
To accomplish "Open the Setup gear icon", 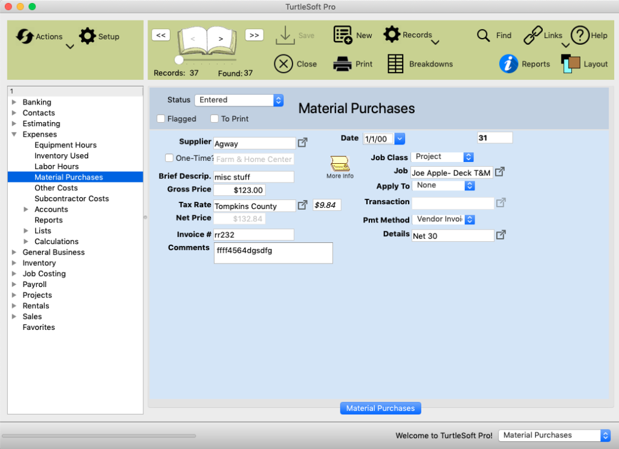I will (87, 36).
